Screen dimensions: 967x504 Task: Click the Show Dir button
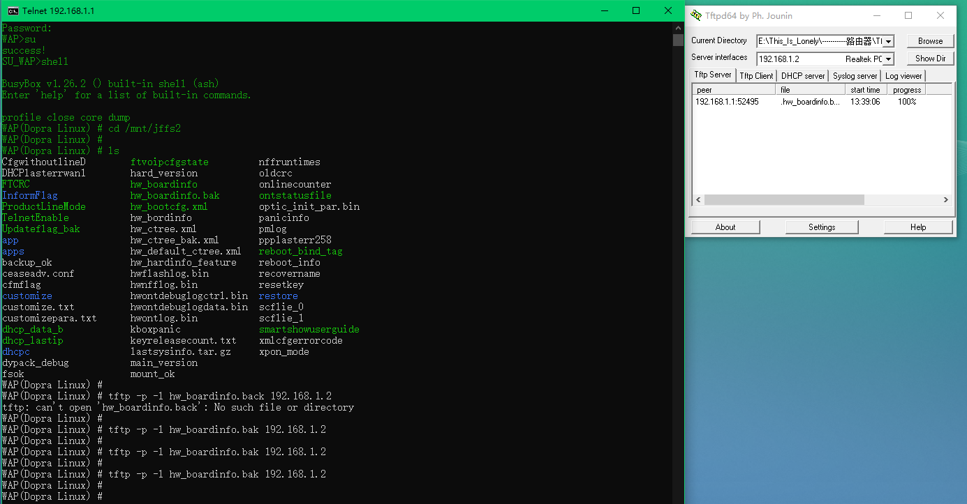tap(930, 59)
